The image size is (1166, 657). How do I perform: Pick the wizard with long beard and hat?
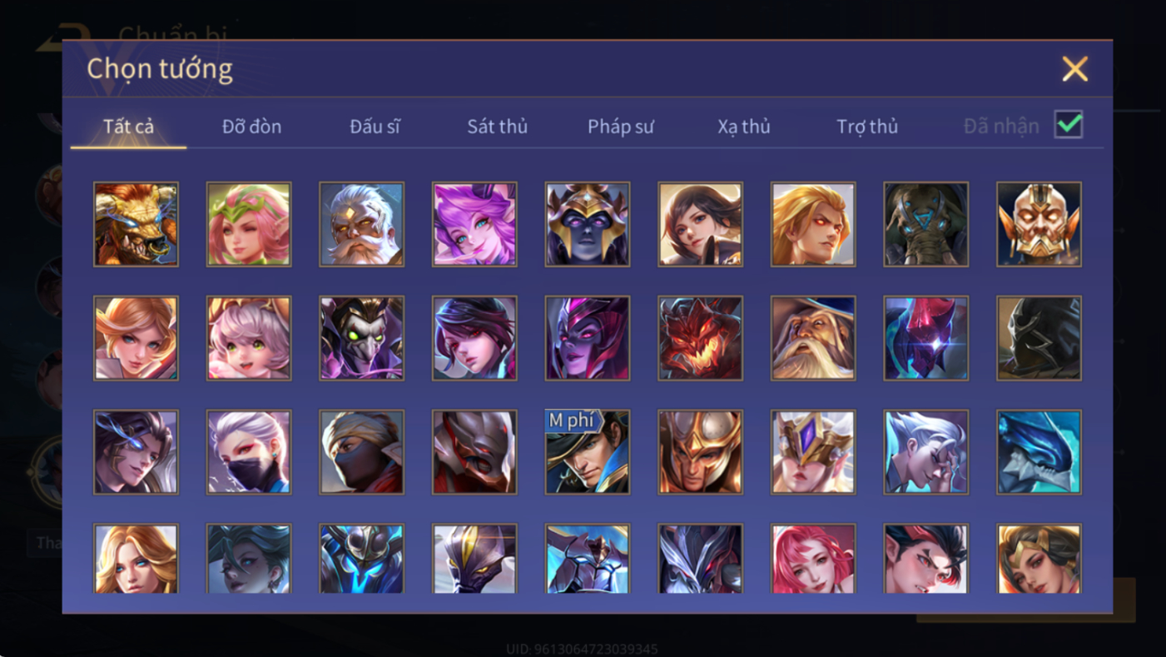click(x=813, y=338)
